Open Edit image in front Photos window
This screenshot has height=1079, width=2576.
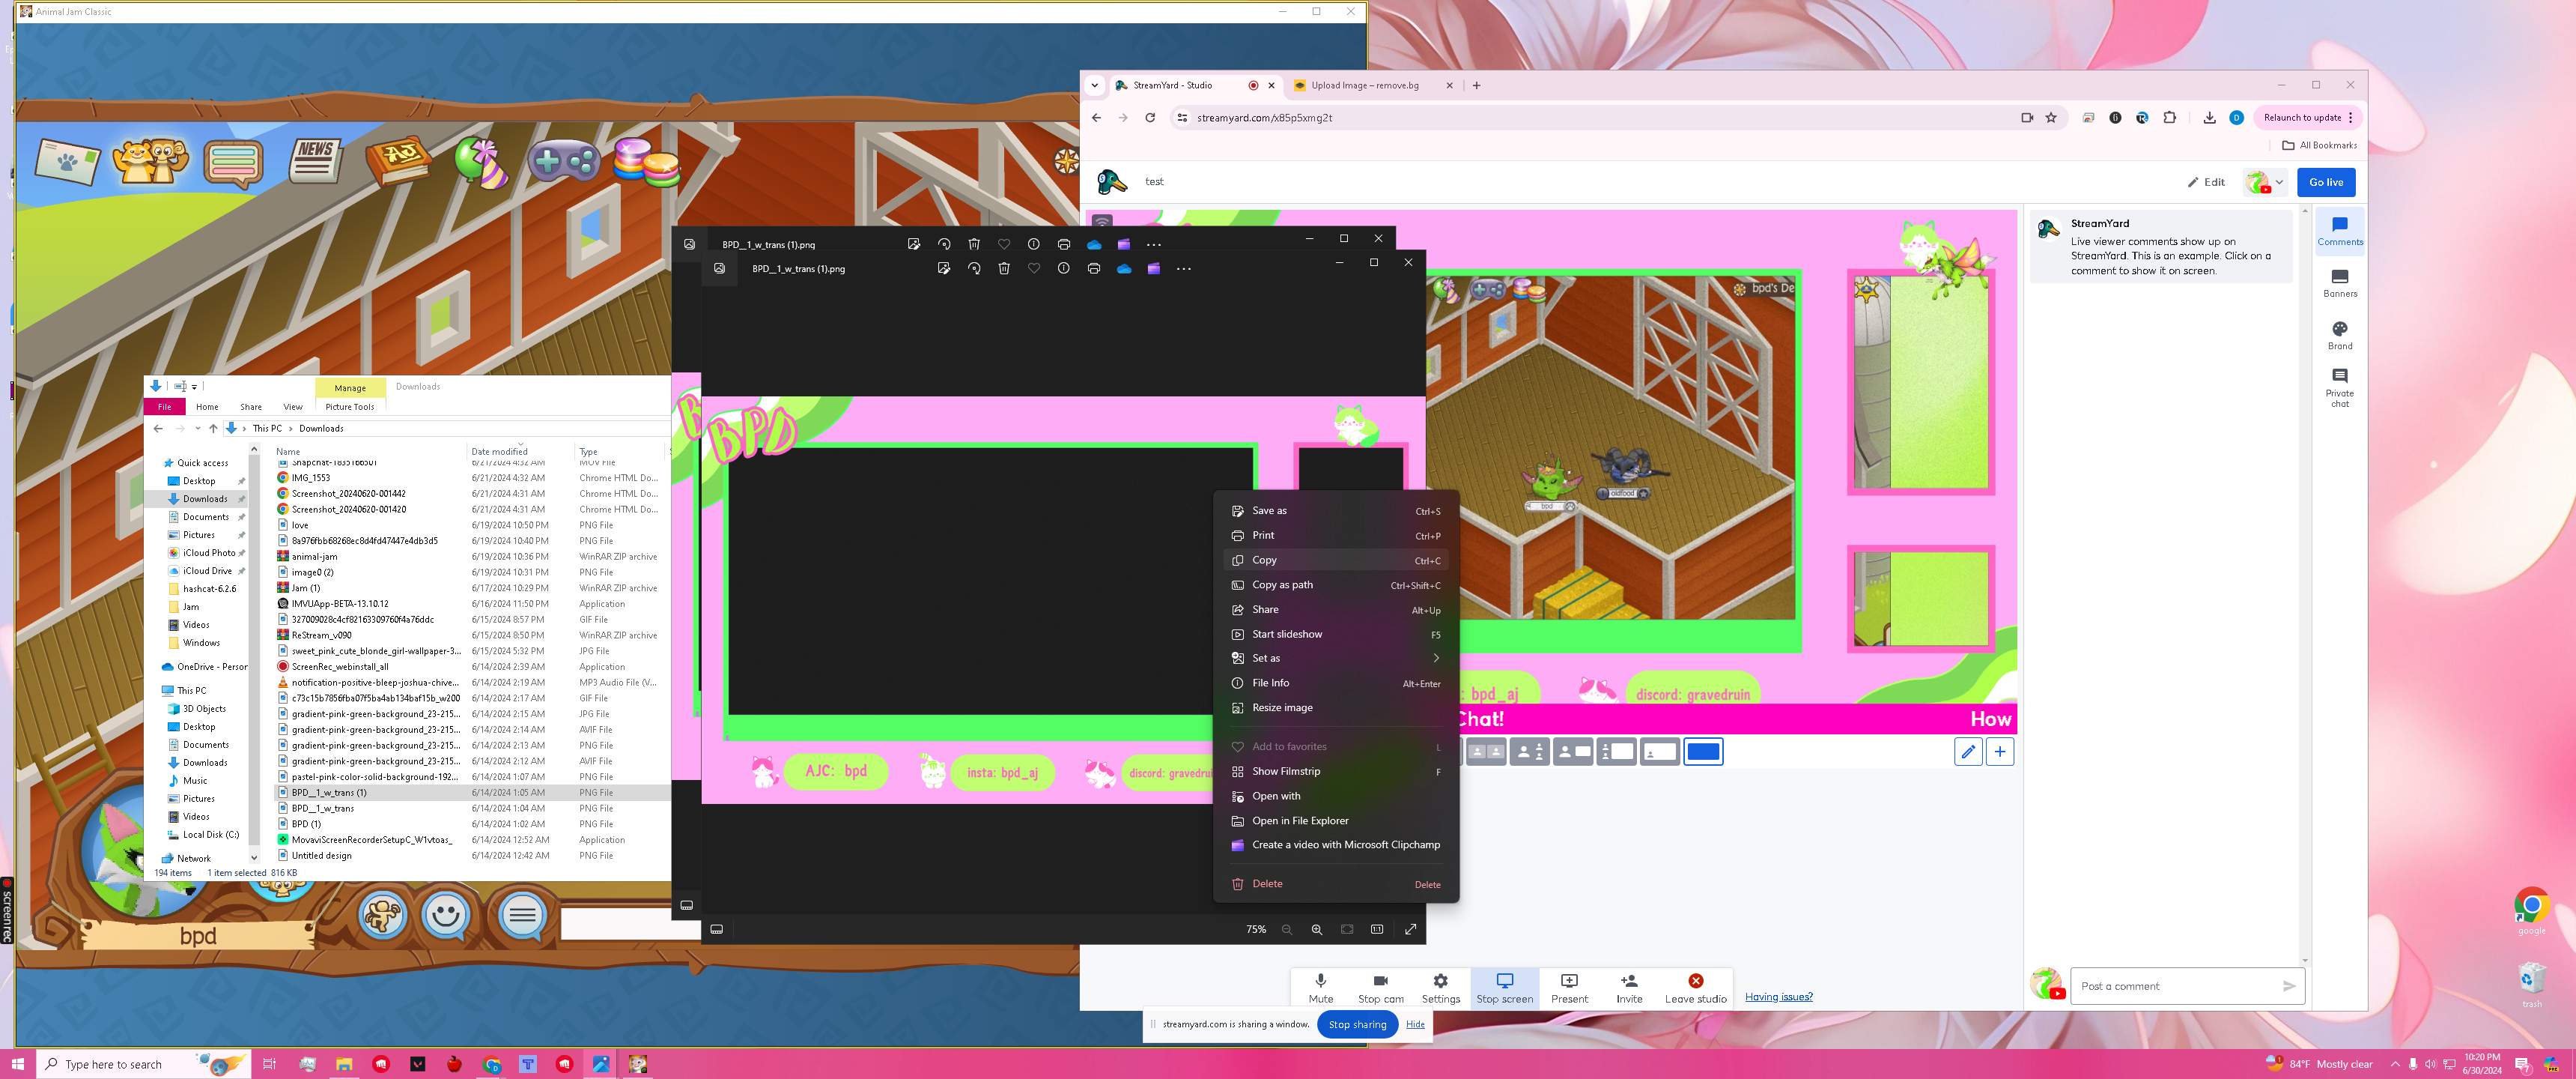[943, 268]
